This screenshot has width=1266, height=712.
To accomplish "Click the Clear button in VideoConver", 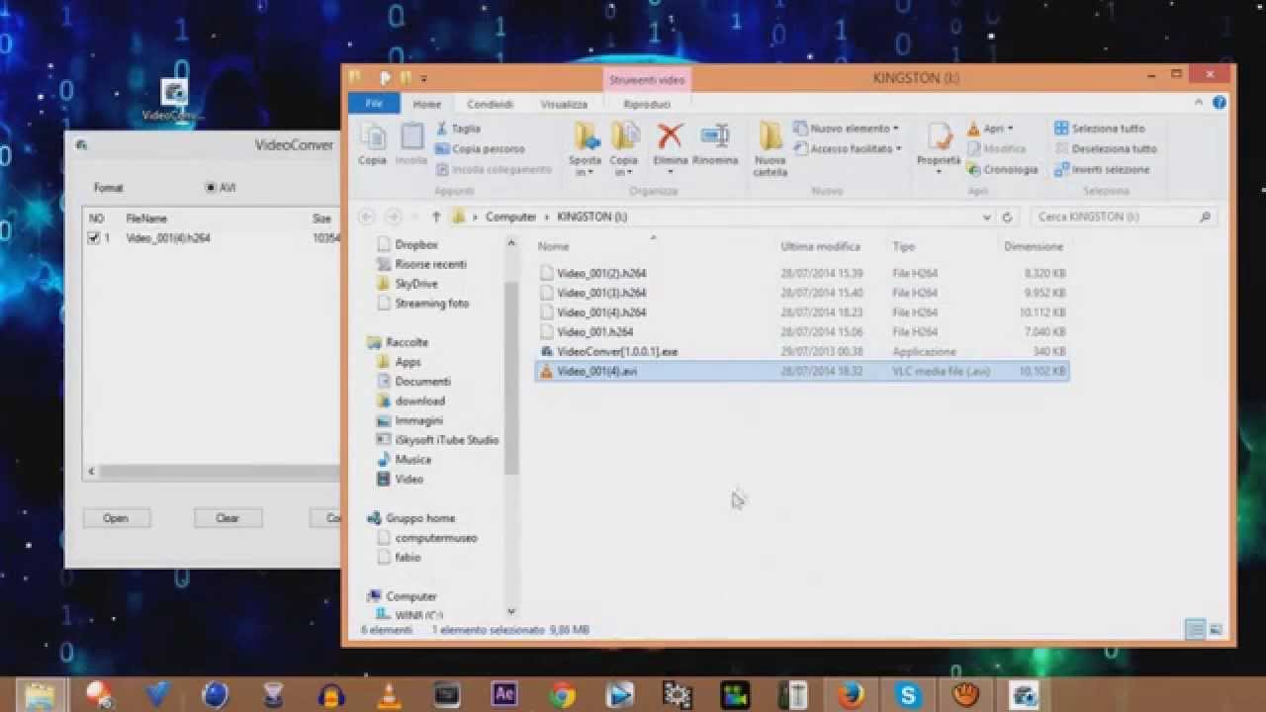I will click(227, 518).
